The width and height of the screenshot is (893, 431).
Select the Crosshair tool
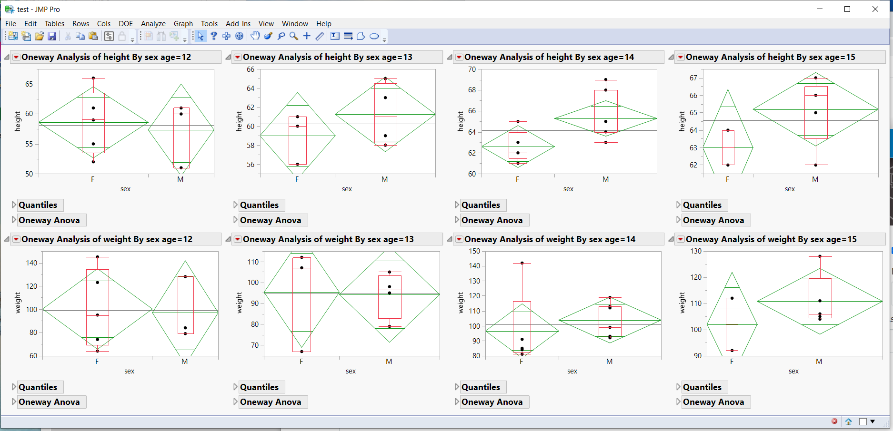(x=307, y=36)
